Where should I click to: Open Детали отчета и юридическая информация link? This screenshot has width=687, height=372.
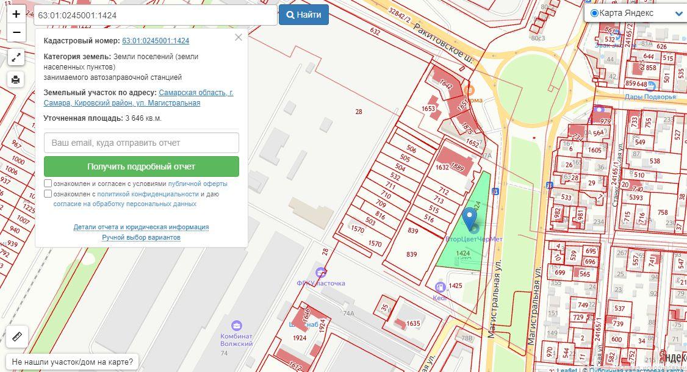tap(141, 227)
